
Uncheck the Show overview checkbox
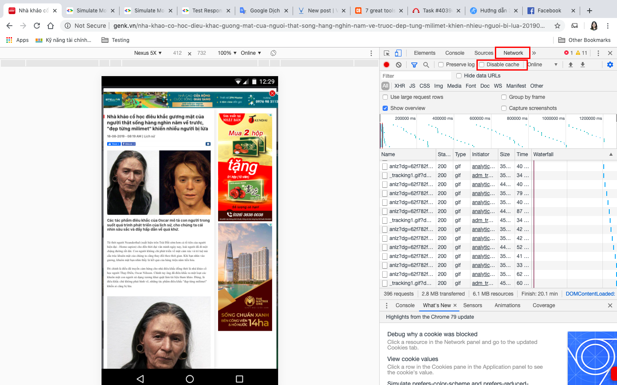point(385,108)
